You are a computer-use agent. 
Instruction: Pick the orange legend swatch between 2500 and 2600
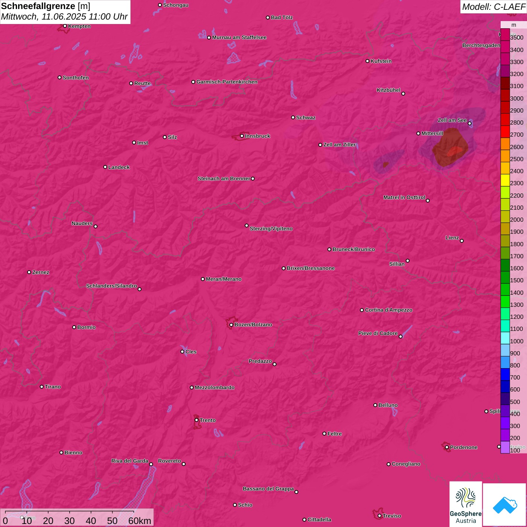[x=505, y=156]
